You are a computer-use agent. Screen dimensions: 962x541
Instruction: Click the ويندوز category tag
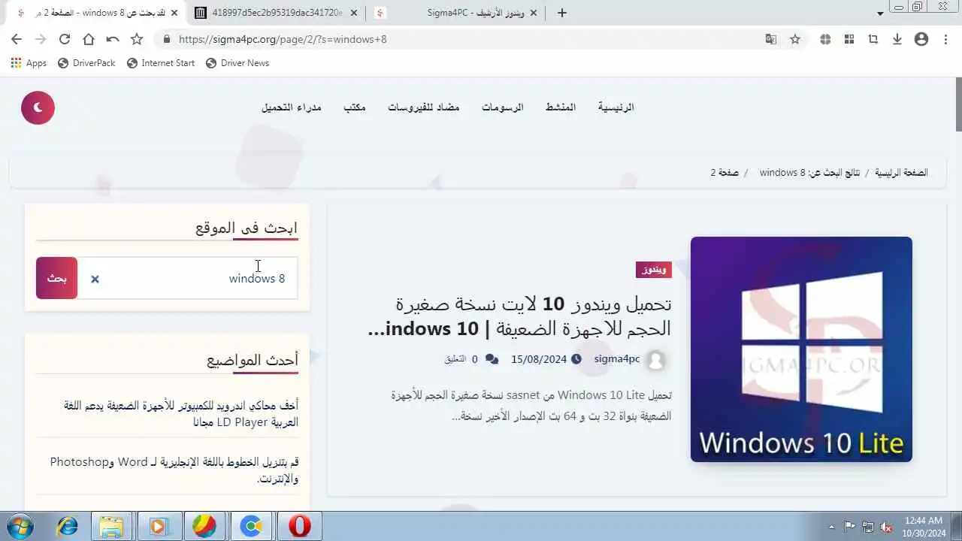pyautogui.click(x=654, y=270)
